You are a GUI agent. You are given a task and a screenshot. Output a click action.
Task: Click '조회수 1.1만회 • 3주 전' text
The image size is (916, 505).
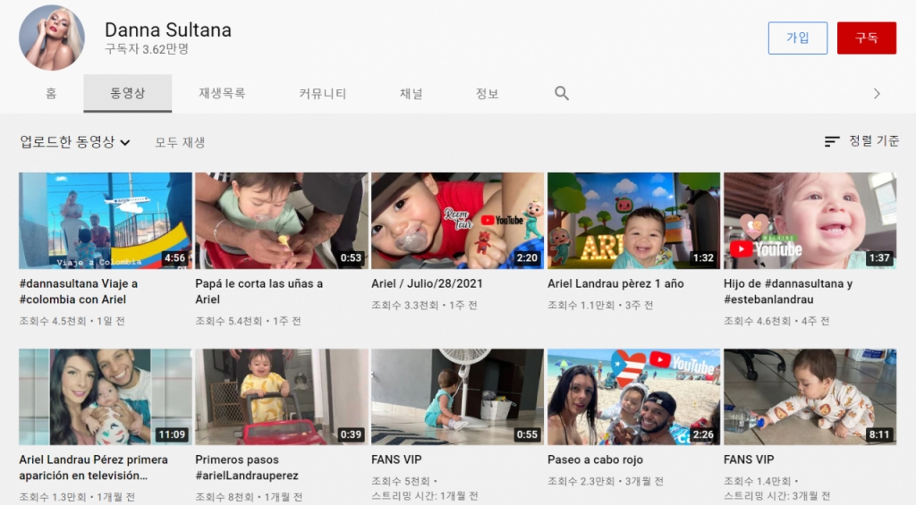click(600, 306)
